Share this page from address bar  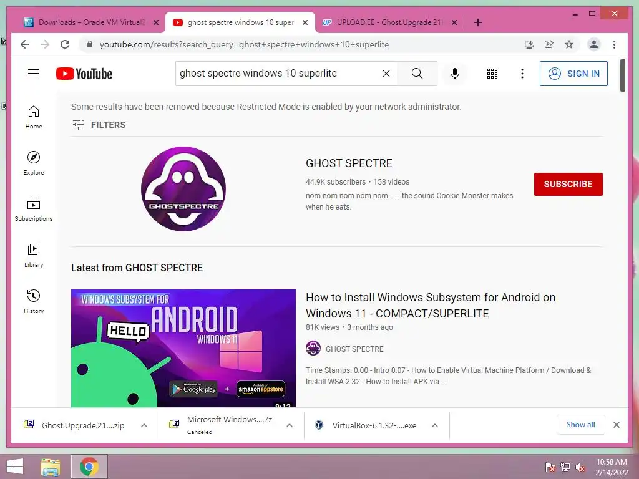pos(549,44)
